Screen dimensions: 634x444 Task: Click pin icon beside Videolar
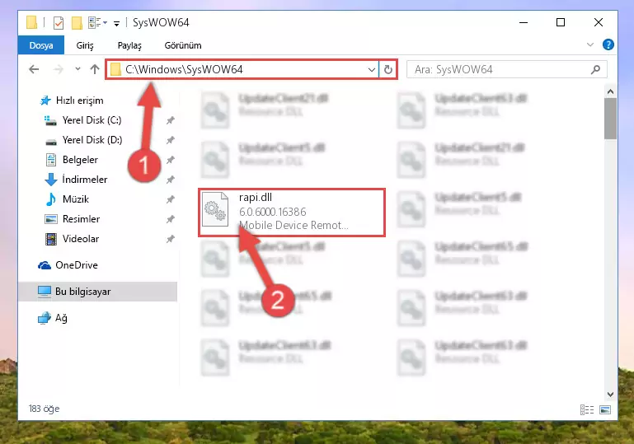170,239
